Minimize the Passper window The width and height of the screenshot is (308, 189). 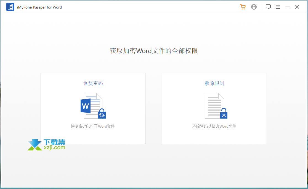(x=288, y=7)
